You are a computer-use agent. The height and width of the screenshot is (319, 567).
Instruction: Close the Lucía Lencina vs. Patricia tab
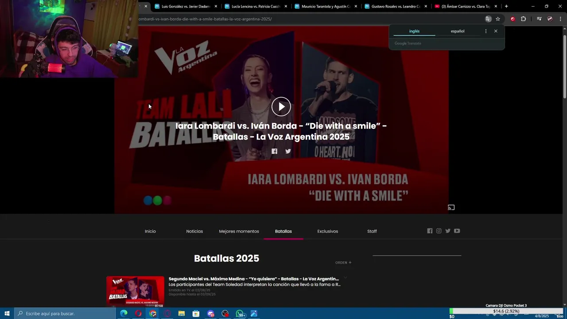(x=286, y=6)
